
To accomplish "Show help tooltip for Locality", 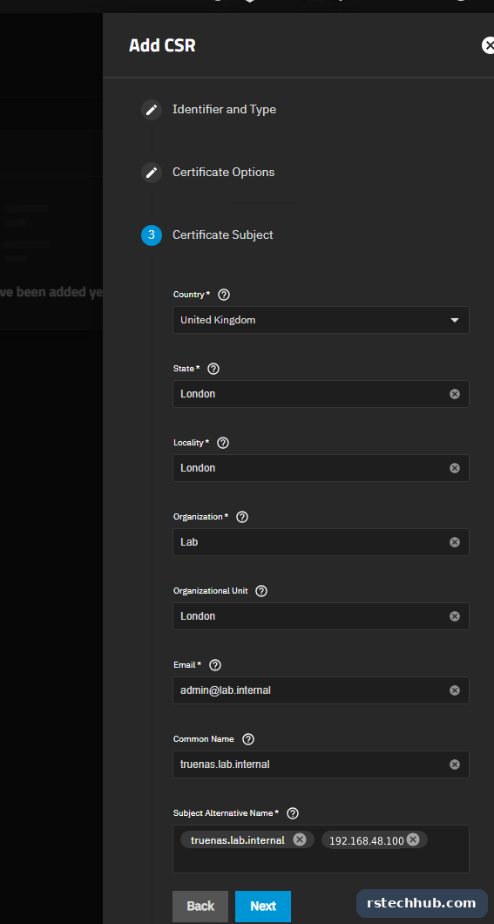I will tap(223, 443).
